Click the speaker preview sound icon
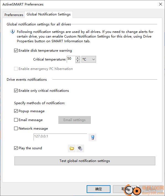165x196 pixels. coord(80,148)
